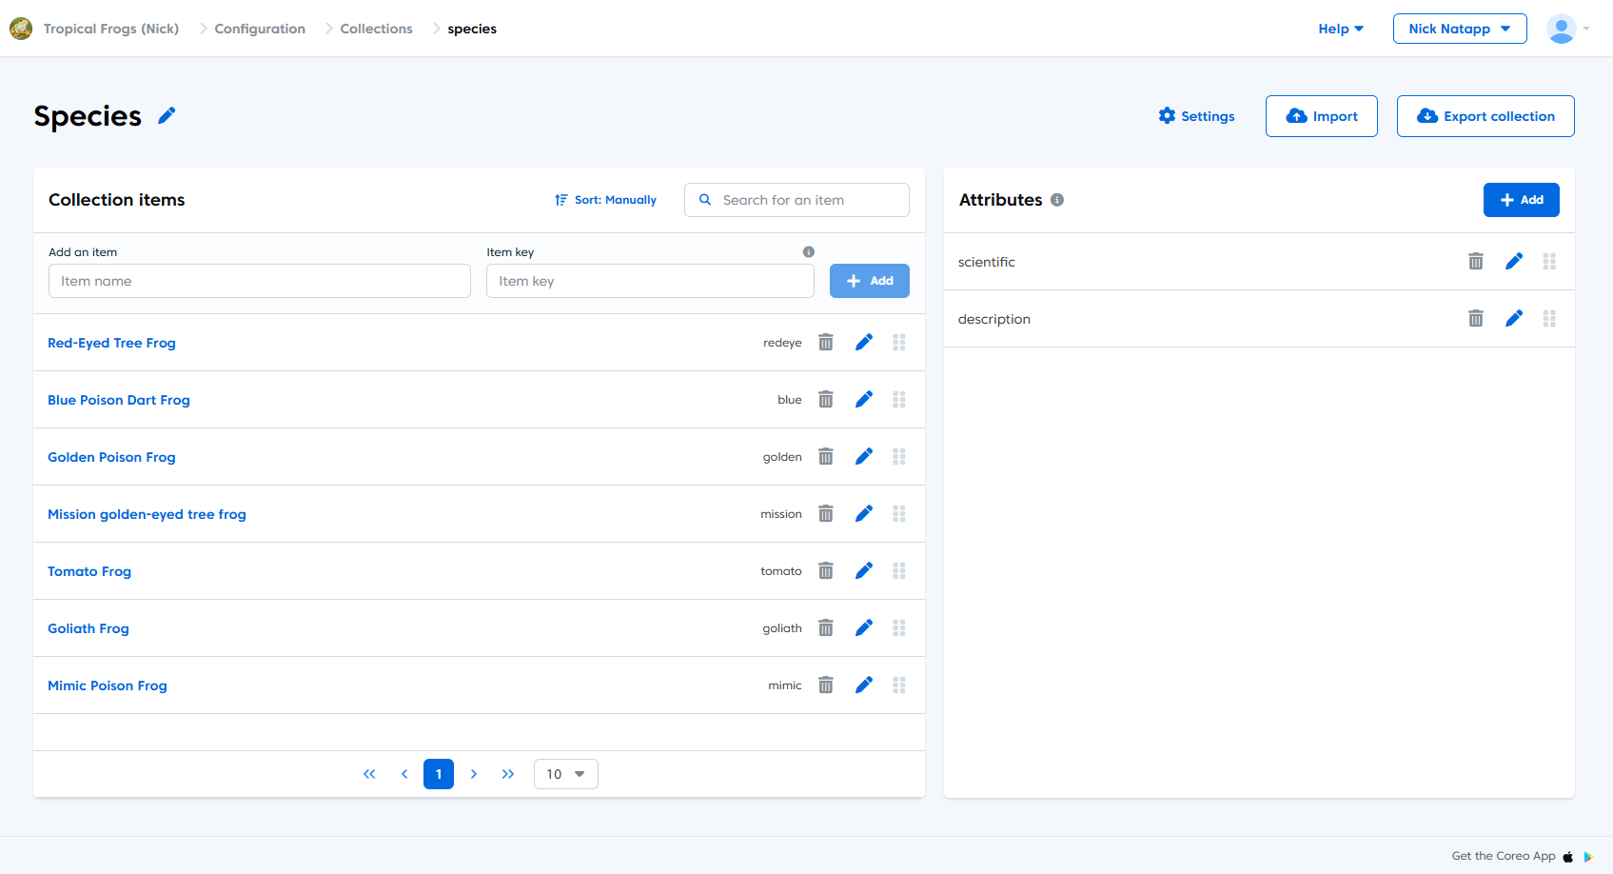The image size is (1613, 874).
Task: Click the Tropical Frogs project logo
Action: coord(21,29)
